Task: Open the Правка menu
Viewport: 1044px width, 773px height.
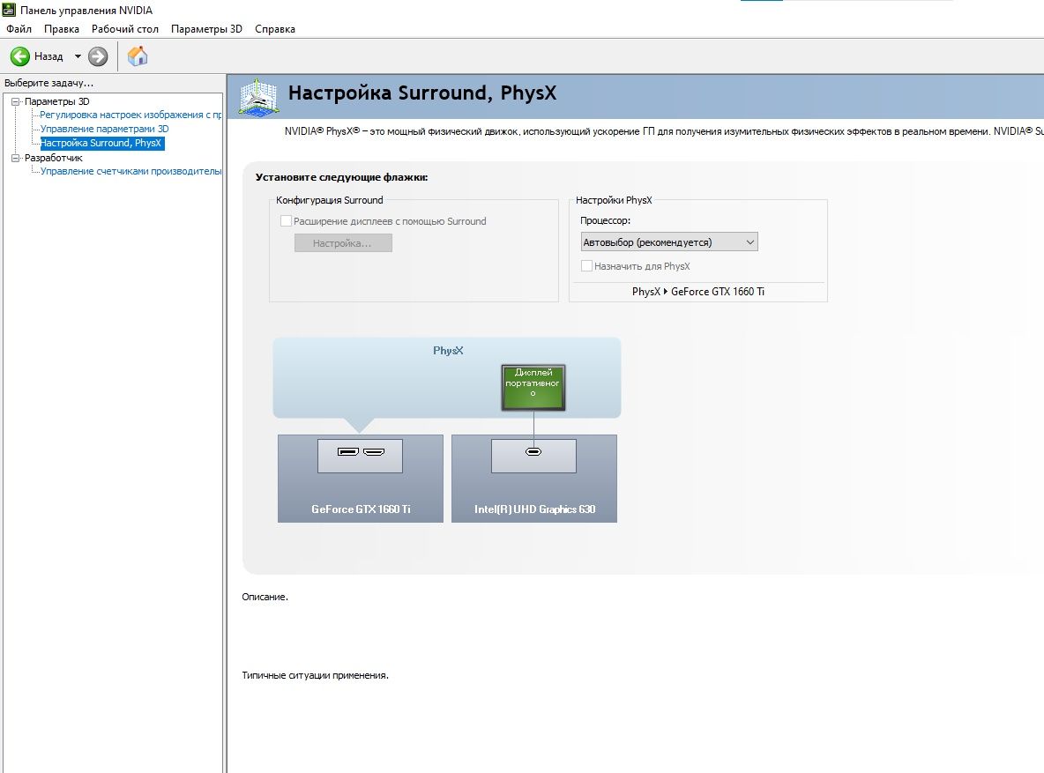Action: pyautogui.click(x=61, y=29)
